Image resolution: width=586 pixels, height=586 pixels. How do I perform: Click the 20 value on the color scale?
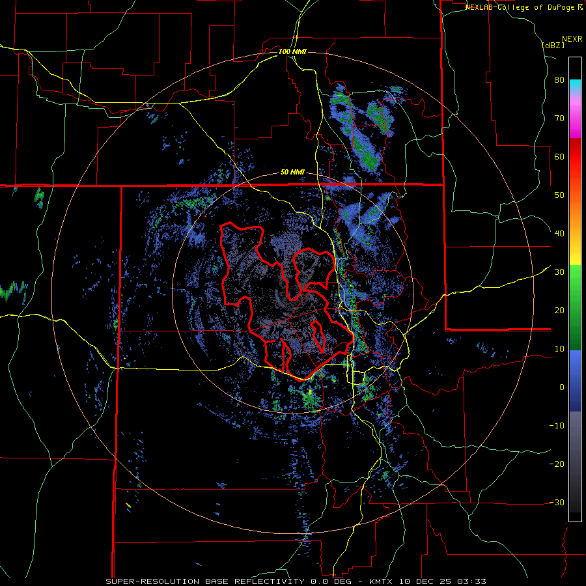(559, 310)
